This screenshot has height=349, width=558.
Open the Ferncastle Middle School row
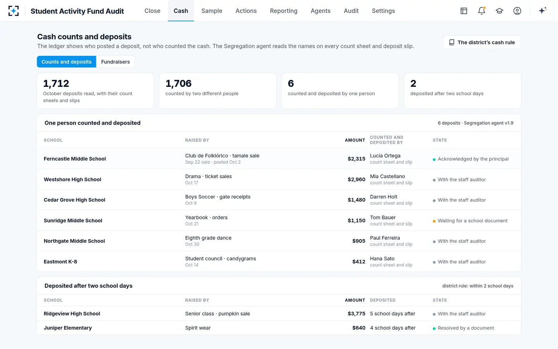[x=279, y=159]
